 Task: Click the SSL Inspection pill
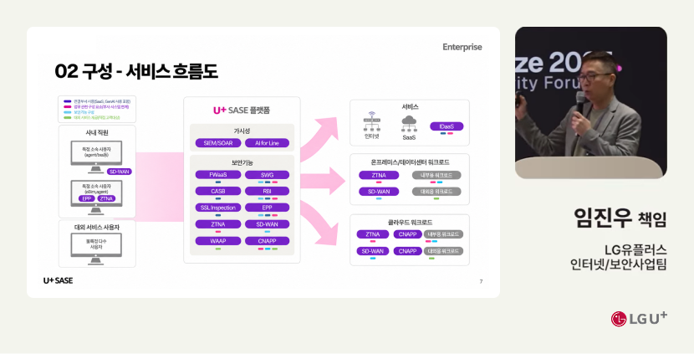[x=218, y=208]
